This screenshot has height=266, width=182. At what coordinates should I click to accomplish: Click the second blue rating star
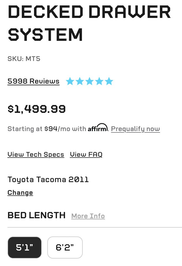pyautogui.click(x=80, y=81)
